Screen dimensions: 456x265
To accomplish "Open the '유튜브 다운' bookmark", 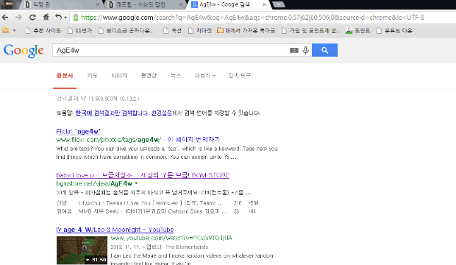I will tap(394, 31).
